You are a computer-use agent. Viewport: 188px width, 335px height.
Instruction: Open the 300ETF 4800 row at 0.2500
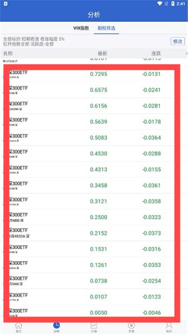tap(94, 217)
